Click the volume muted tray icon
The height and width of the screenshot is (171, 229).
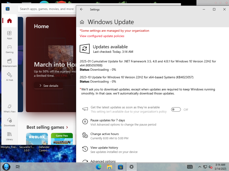tap(210, 167)
